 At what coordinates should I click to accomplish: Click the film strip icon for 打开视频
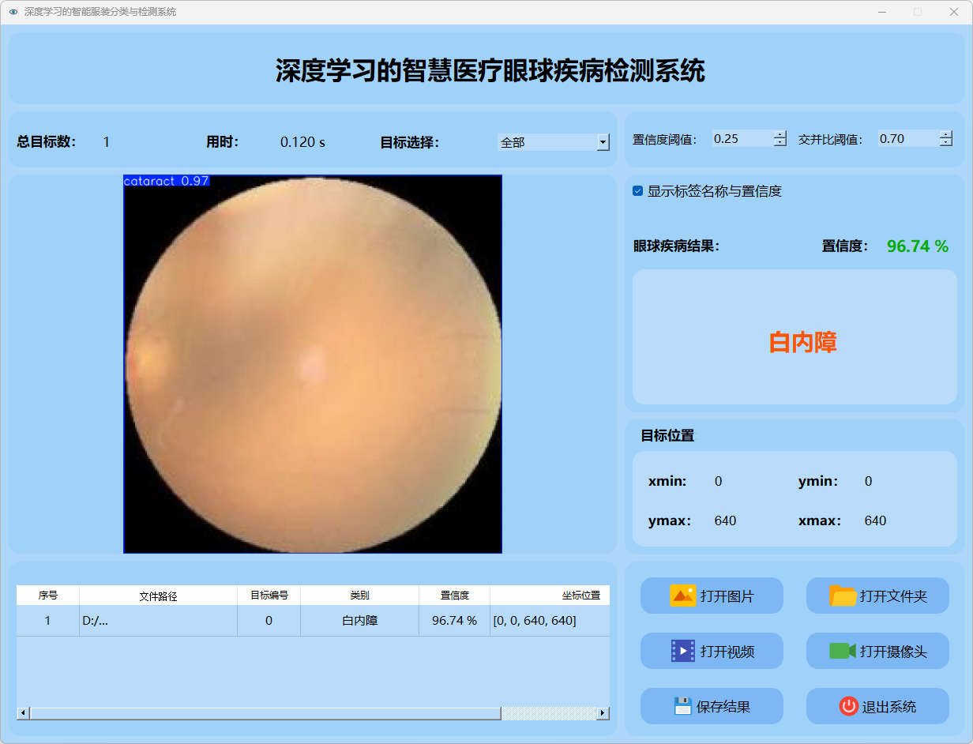pyautogui.click(x=682, y=651)
